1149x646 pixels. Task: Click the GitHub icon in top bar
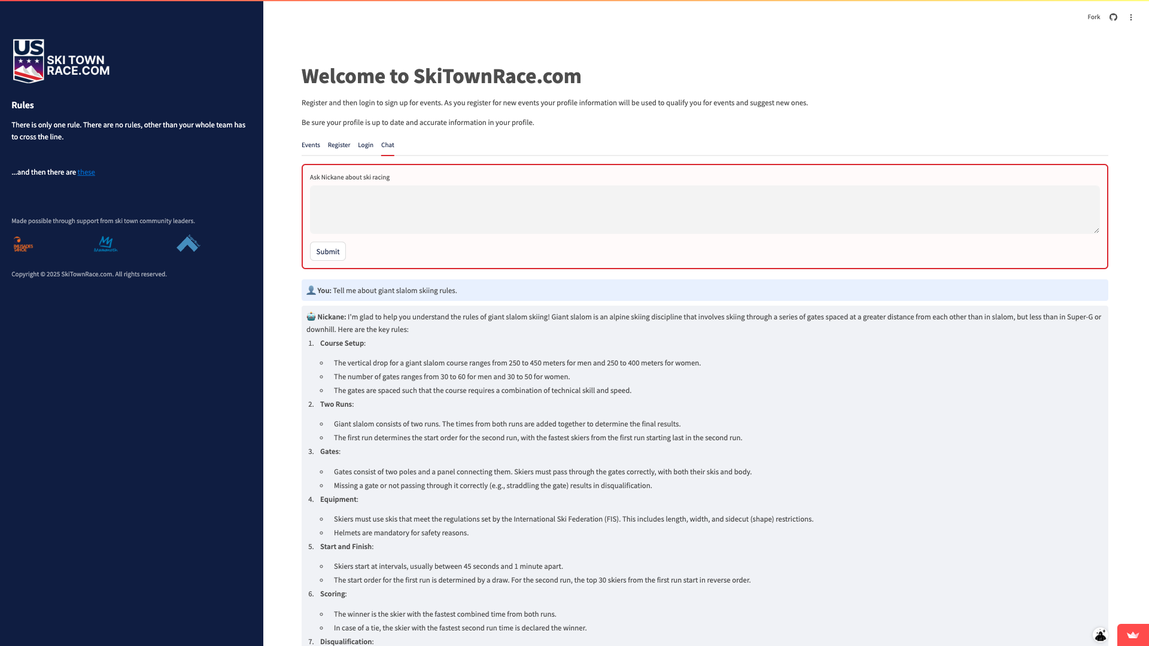click(x=1113, y=17)
